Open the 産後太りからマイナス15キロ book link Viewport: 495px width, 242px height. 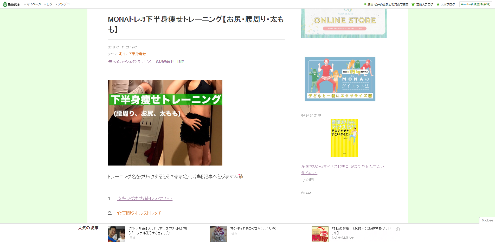(x=342, y=167)
